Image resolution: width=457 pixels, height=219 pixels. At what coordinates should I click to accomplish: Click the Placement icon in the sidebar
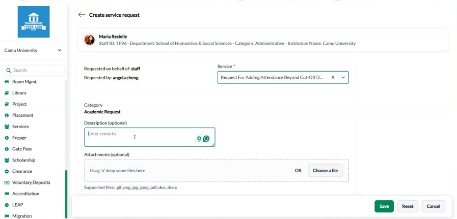click(7, 115)
